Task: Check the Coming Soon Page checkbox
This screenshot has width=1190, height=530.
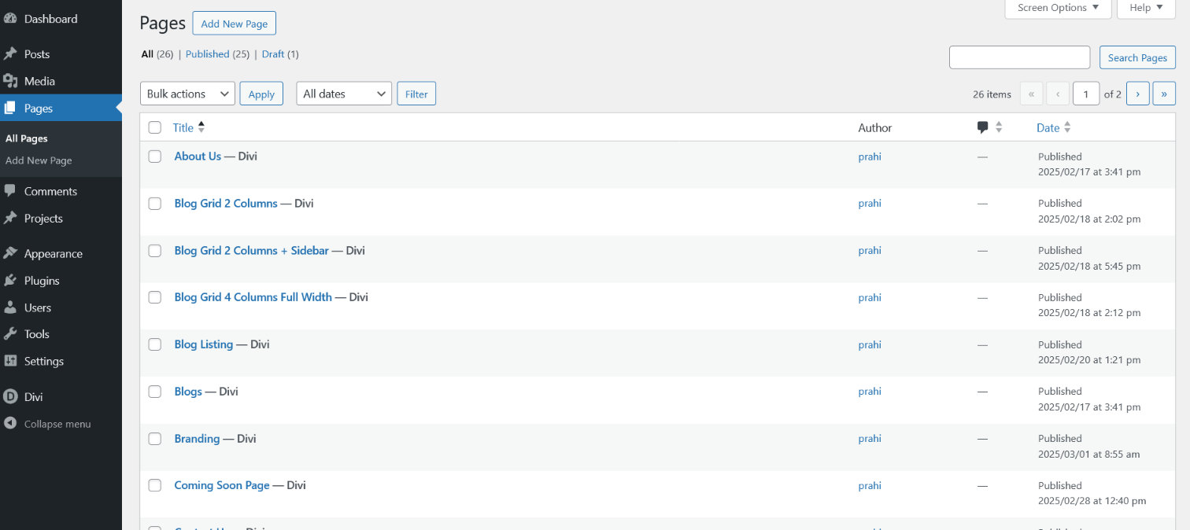Action: point(155,485)
